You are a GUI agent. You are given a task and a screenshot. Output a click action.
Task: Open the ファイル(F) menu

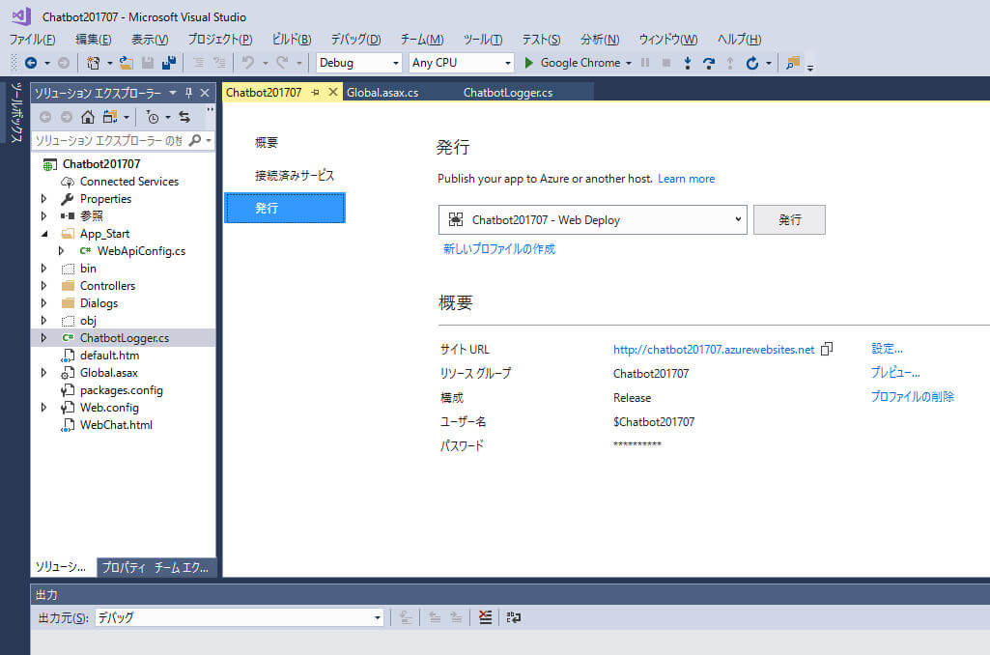[32, 40]
